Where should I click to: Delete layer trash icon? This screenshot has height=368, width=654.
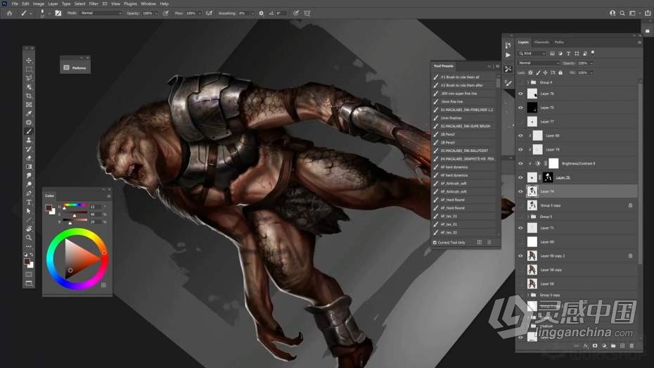pyautogui.click(x=631, y=346)
